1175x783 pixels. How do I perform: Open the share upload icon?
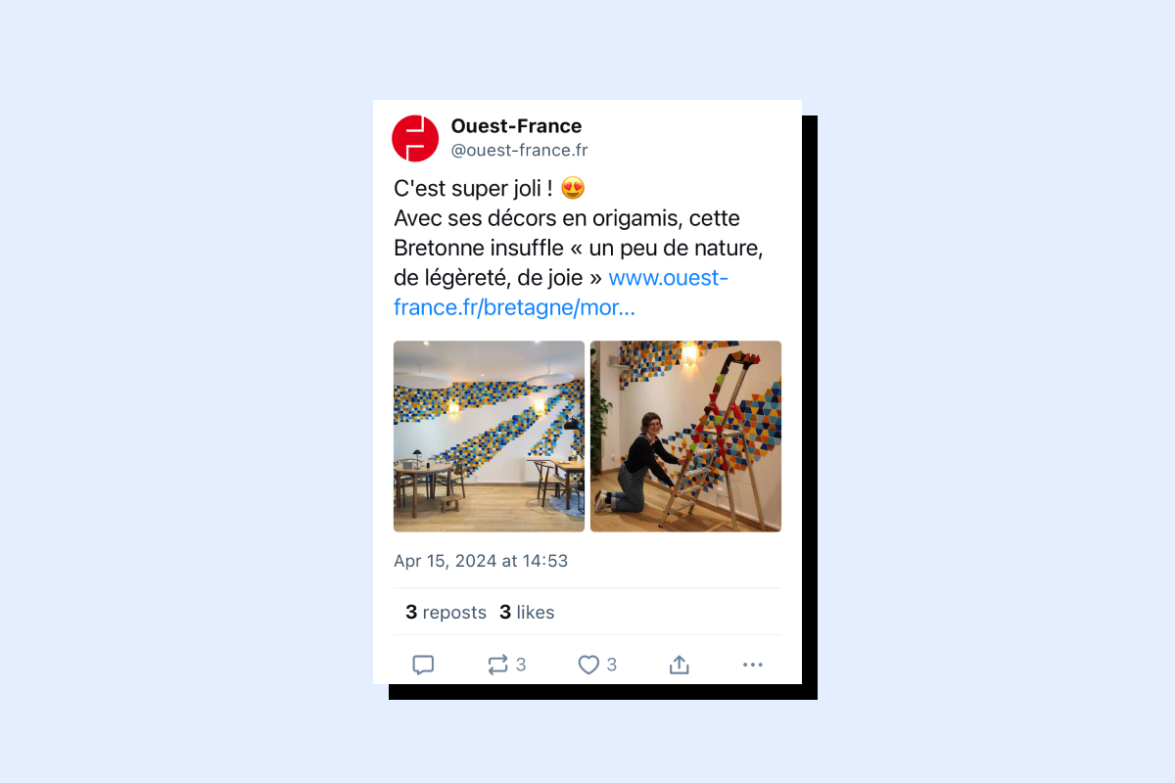(680, 666)
